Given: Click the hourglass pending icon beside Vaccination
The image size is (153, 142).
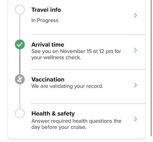Looking at the screenshot, I should pos(20,79).
